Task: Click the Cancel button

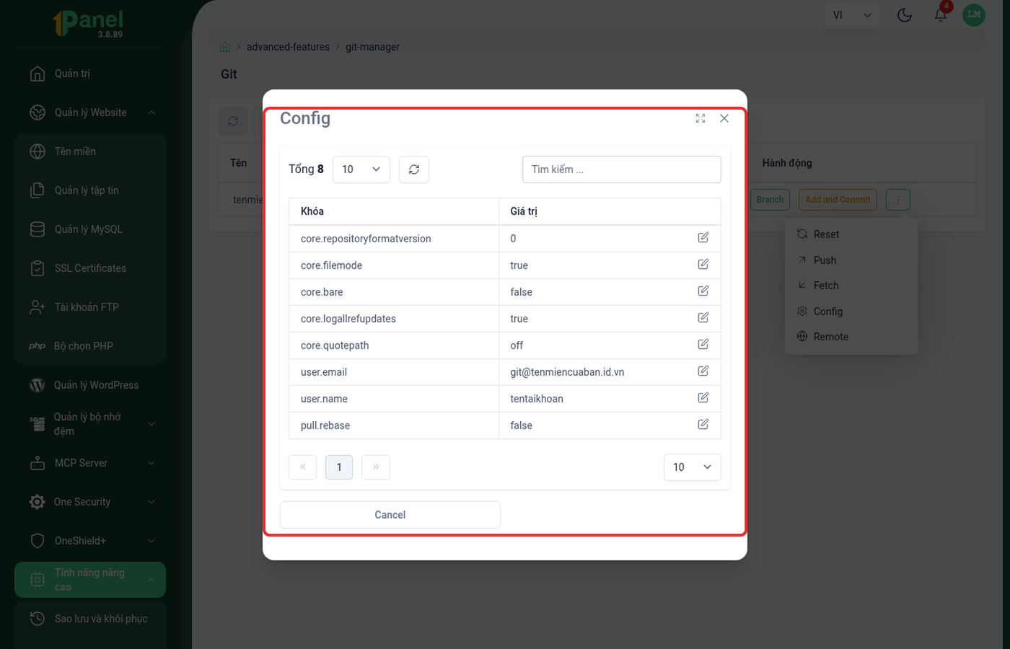Action: click(x=390, y=515)
